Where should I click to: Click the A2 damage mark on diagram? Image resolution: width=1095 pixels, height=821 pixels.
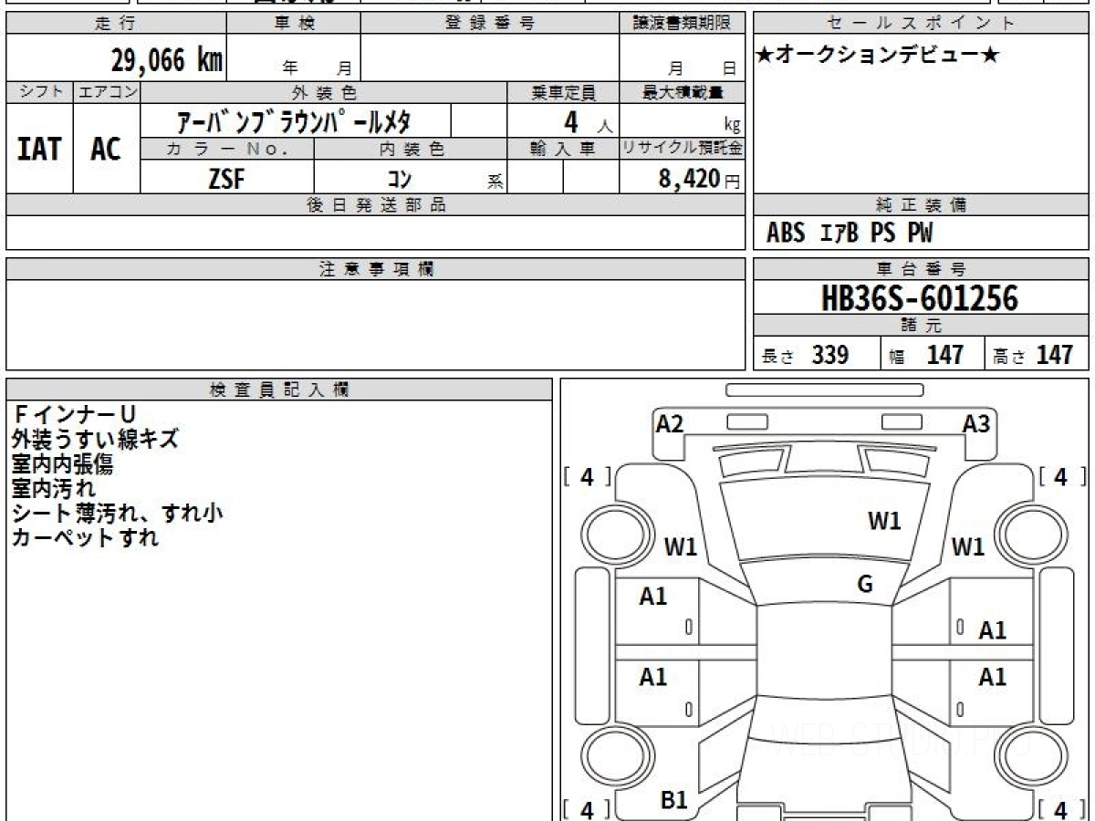(x=670, y=423)
